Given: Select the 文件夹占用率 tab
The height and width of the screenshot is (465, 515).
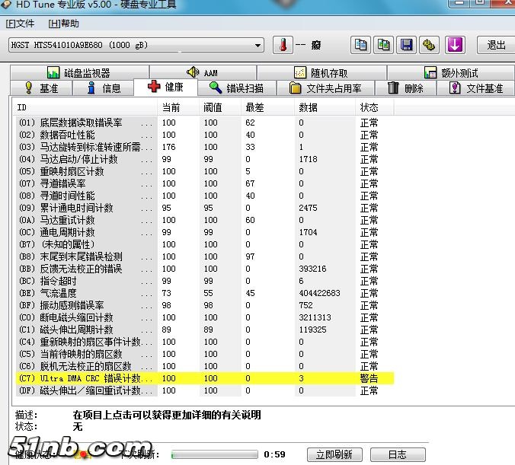Looking at the screenshot, I should (x=325, y=88).
